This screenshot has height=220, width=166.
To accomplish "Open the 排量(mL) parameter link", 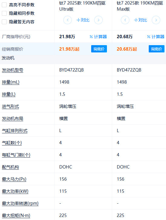I will pos(11,82).
